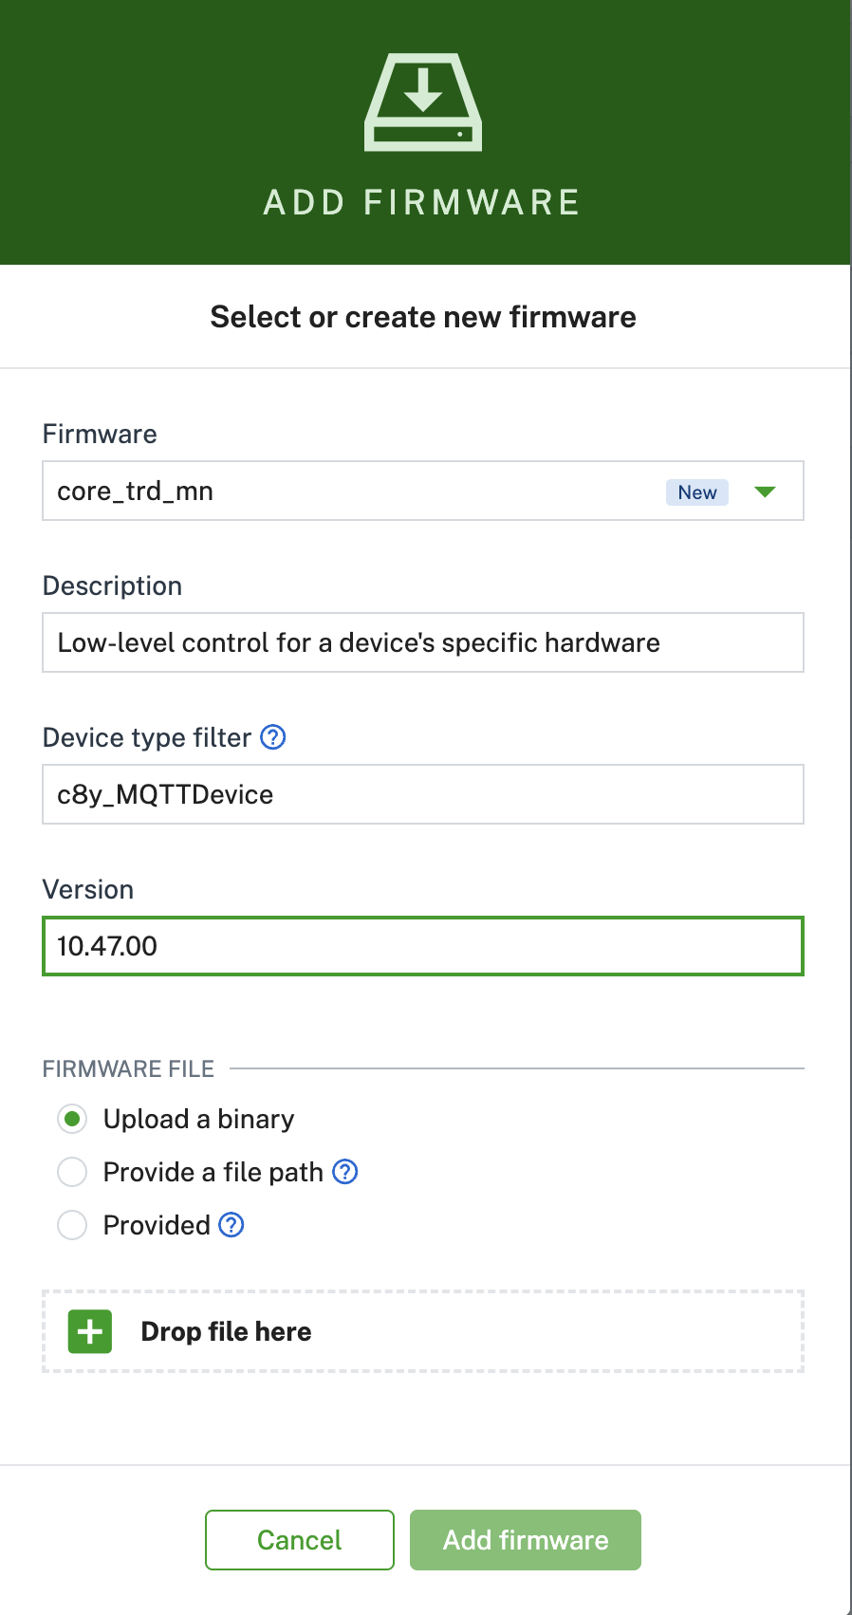Screen dimensions: 852x1615
Task: Select the Provided radio button
Action: (72, 1225)
